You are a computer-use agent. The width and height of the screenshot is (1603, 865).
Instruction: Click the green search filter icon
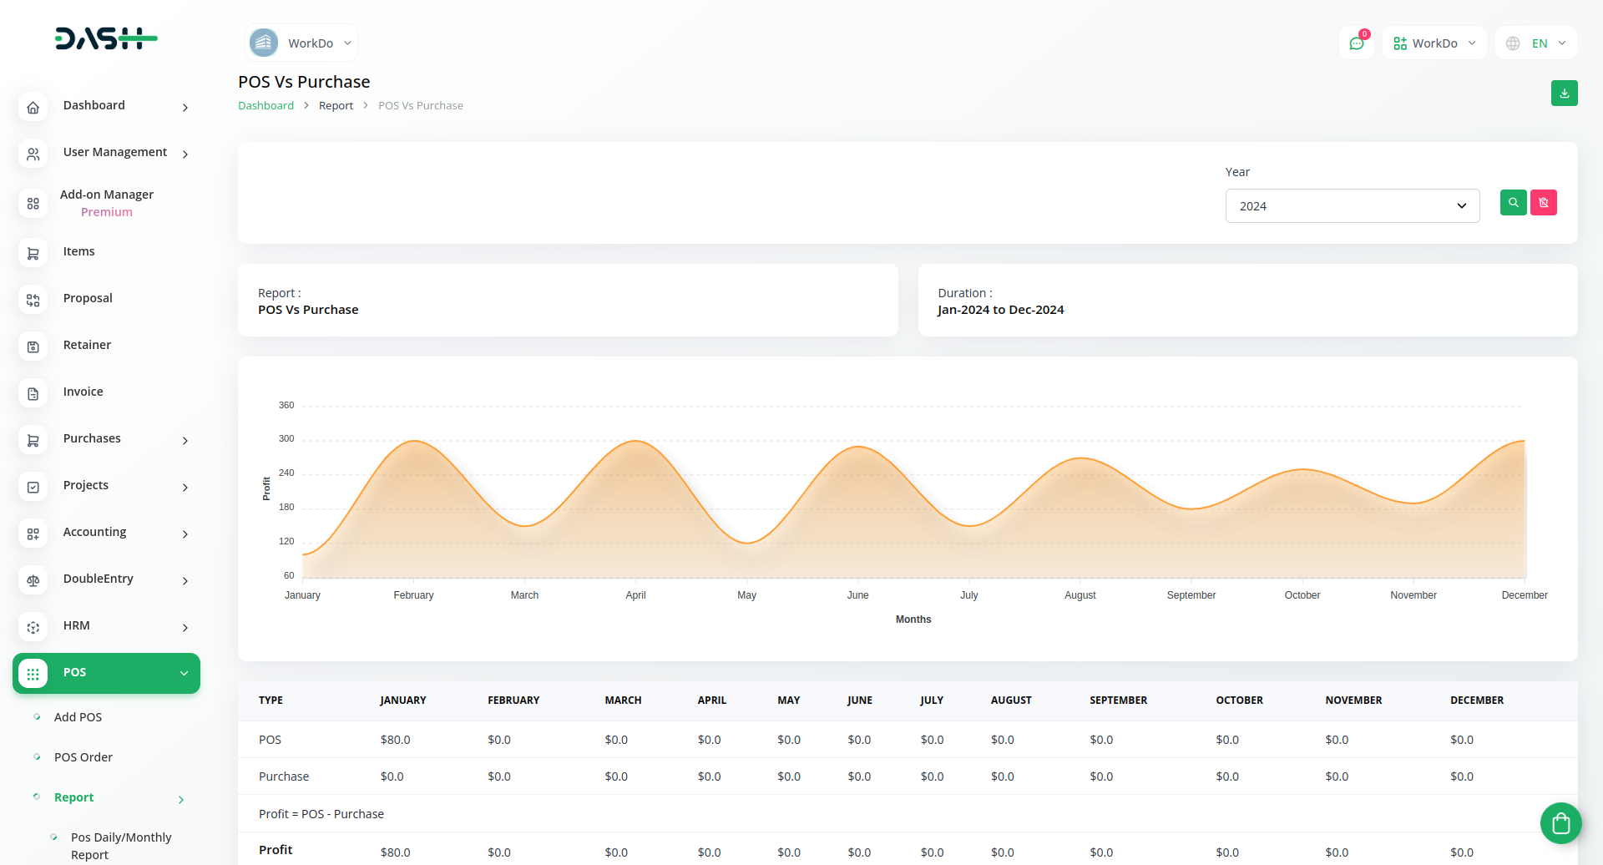(1513, 203)
